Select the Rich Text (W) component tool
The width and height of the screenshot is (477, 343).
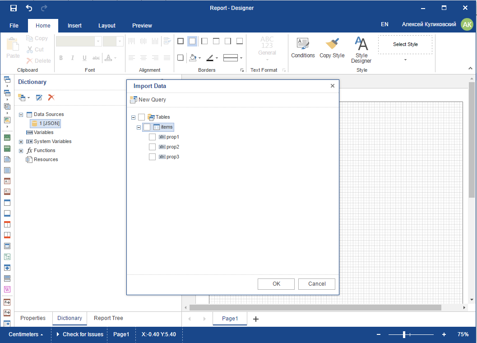pos(7,289)
